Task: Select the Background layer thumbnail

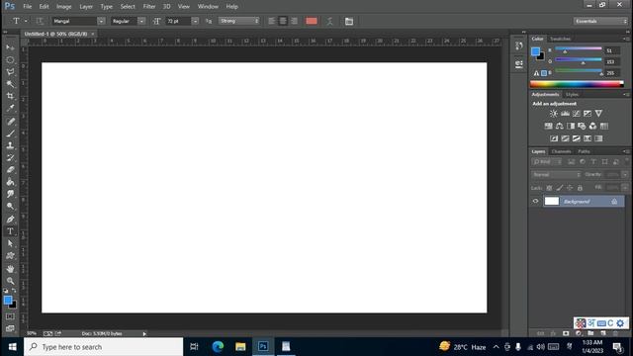Action: [552, 201]
